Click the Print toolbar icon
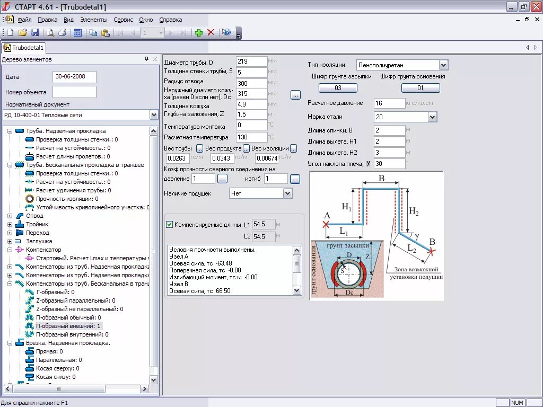Screen dimensions: 543x407 (x=63, y=32)
